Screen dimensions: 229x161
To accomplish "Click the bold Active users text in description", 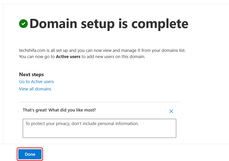I will pos(68,57).
